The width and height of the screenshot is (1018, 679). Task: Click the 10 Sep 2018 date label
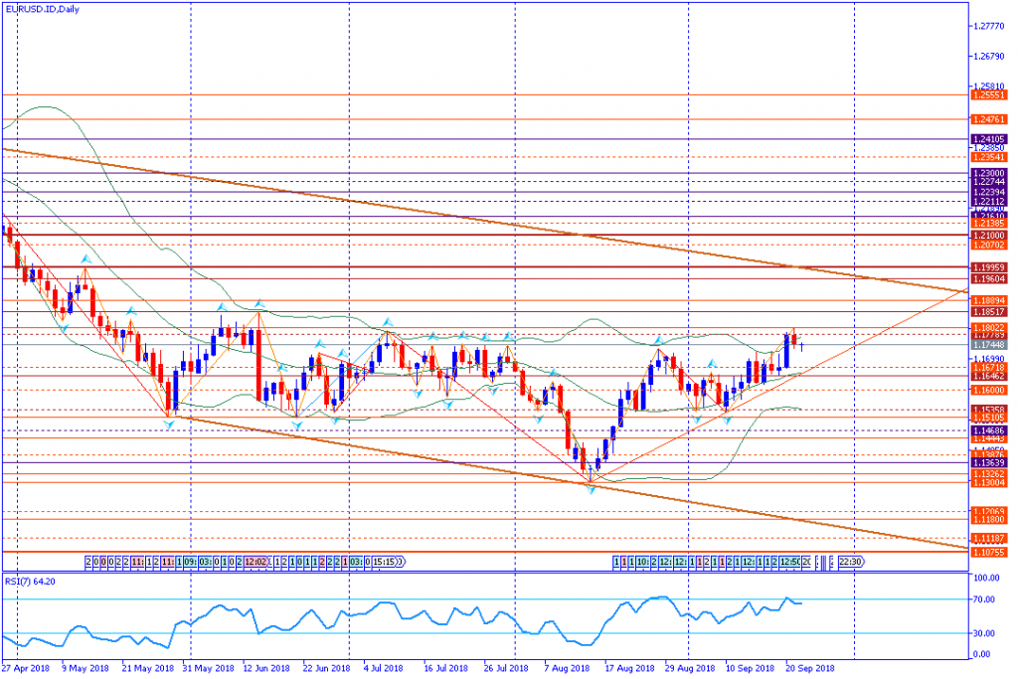pos(750,668)
